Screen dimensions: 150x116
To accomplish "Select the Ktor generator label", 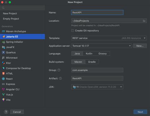I will click(8, 63).
